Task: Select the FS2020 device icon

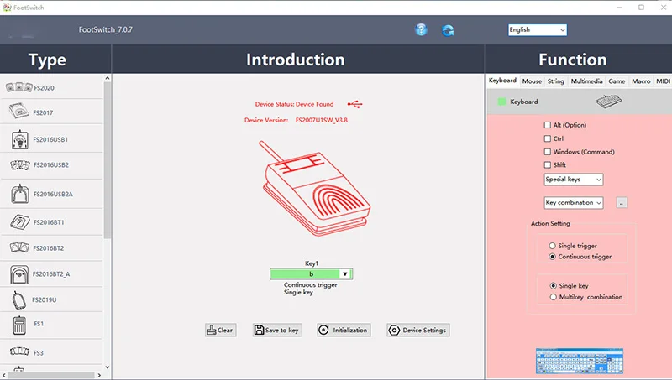Action: coord(18,87)
